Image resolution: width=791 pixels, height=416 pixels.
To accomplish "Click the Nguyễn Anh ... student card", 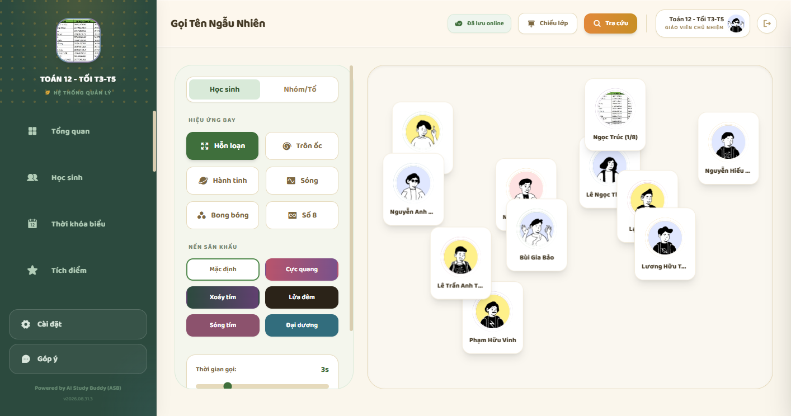I will click(413, 190).
